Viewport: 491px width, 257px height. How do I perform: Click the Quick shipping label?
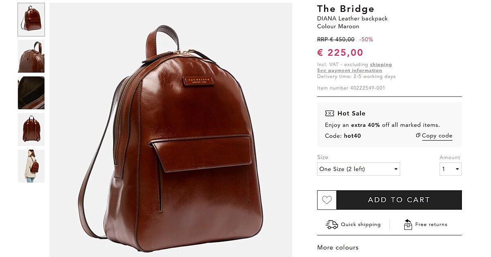click(360, 225)
